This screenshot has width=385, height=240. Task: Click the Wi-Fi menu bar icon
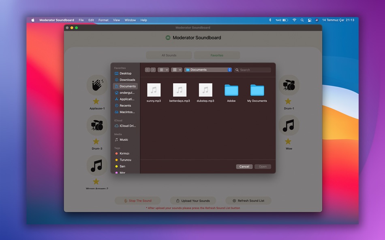click(x=294, y=20)
